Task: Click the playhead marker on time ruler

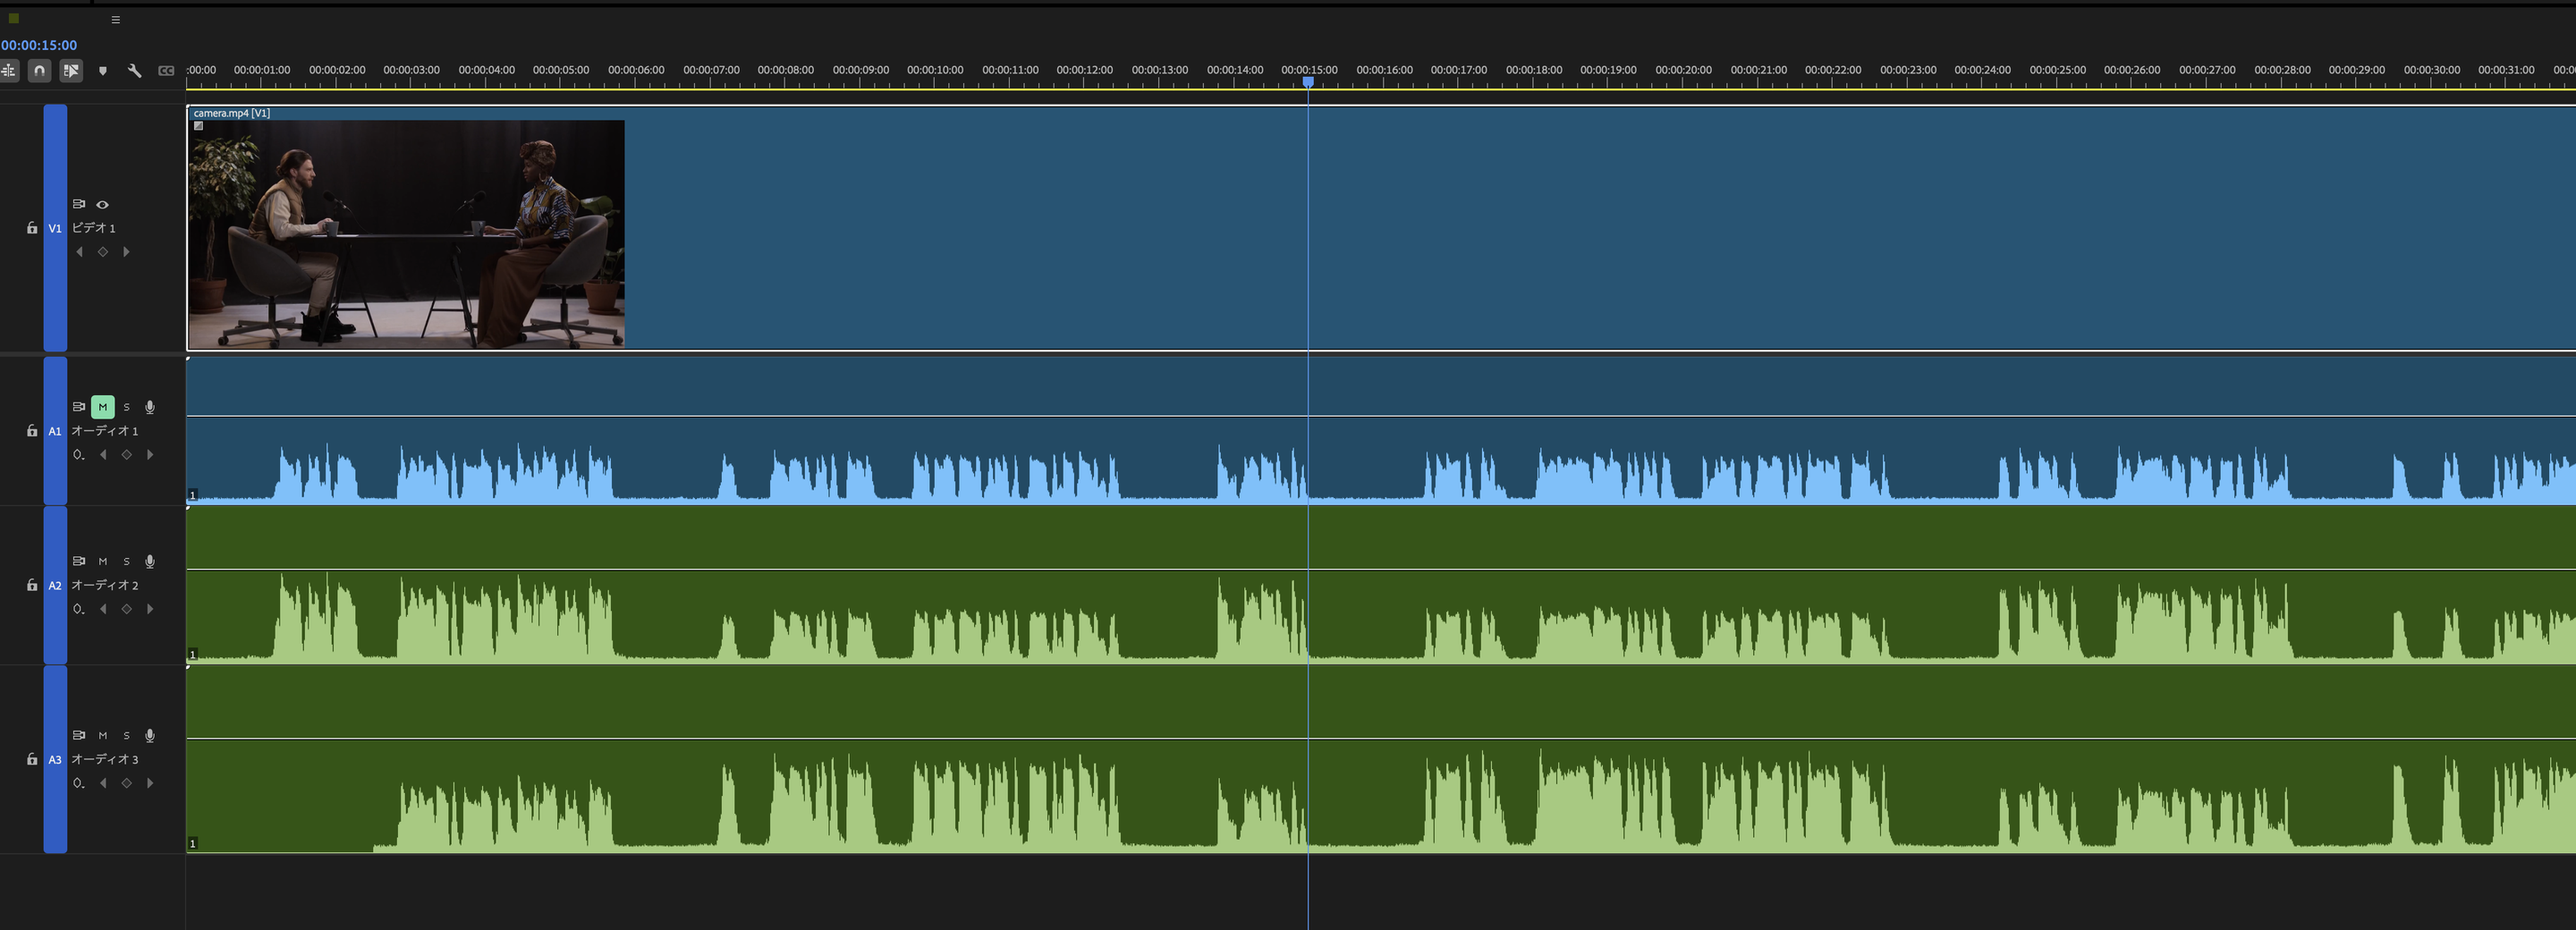Action: 1308,82
